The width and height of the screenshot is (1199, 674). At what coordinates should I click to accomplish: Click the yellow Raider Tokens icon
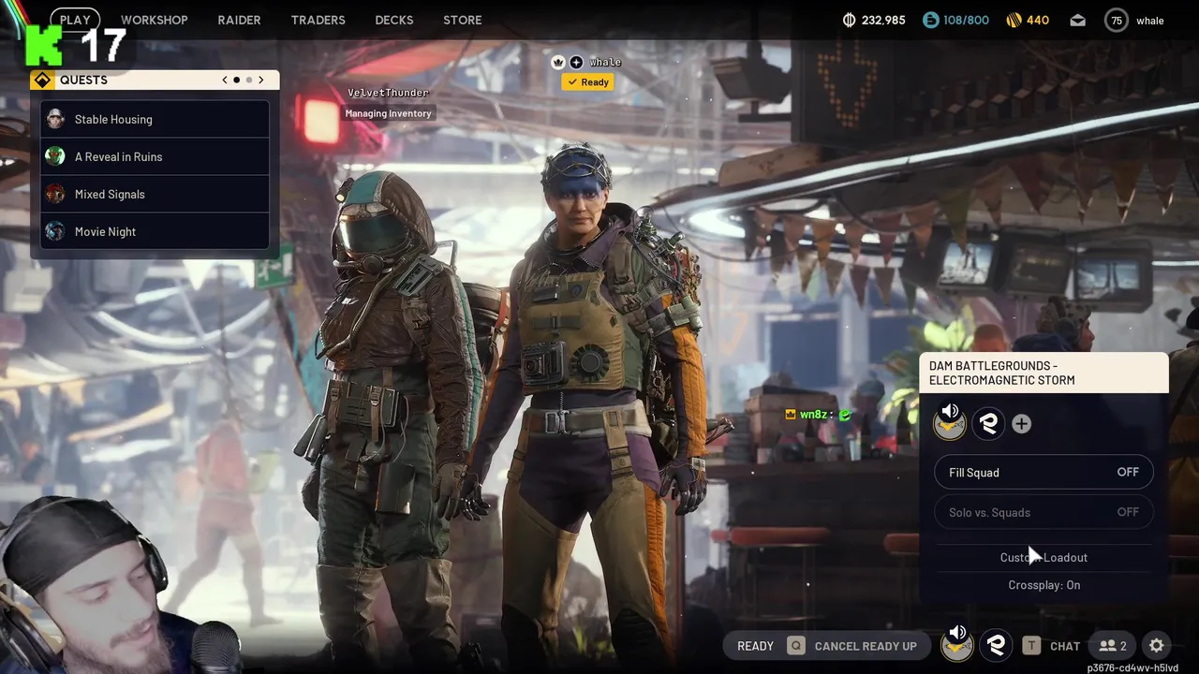click(1014, 20)
